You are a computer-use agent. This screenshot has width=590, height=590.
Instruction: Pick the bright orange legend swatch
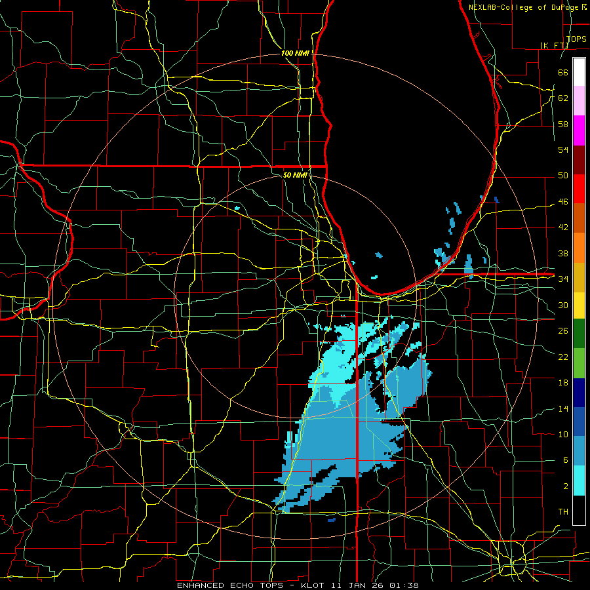coord(579,248)
